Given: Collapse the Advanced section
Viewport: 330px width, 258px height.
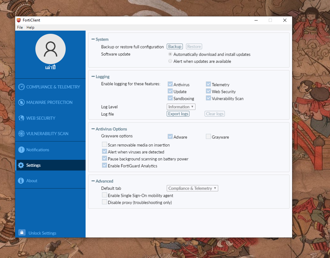Looking at the screenshot, I should tap(93, 181).
